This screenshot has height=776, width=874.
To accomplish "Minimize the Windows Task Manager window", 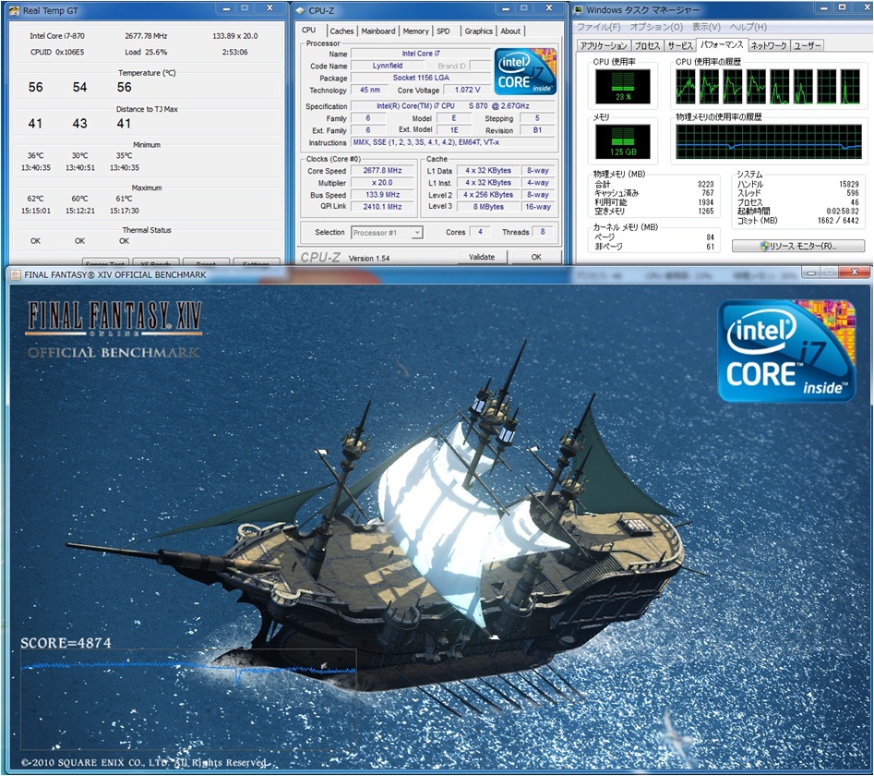I will (824, 7).
